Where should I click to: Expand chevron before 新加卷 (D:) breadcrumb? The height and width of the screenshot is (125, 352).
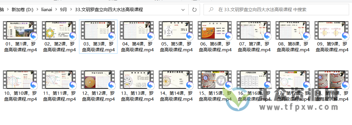pyautogui.click(x=8, y=10)
